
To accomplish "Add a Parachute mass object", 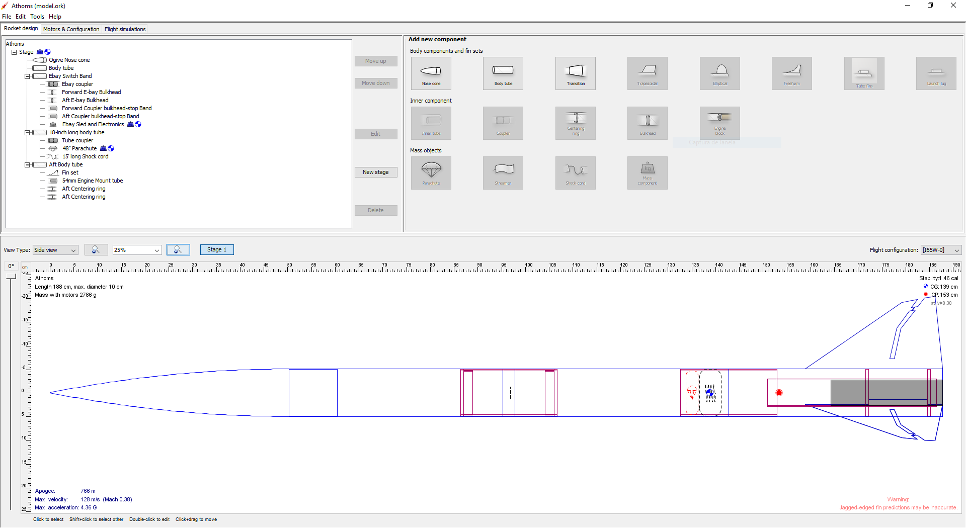I will pos(431,173).
